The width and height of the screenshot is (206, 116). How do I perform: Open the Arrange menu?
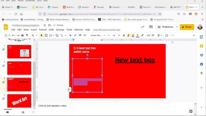(x=60, y=30)
